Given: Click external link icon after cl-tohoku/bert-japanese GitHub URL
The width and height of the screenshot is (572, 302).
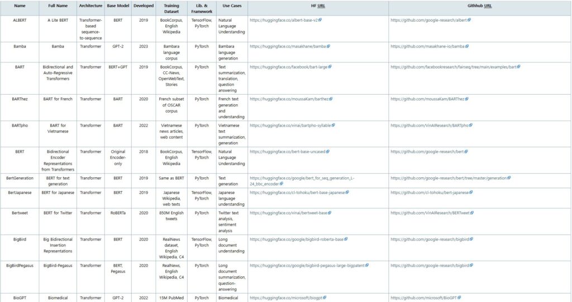Looking at the screenshot, I should click(x=470, y=192).
